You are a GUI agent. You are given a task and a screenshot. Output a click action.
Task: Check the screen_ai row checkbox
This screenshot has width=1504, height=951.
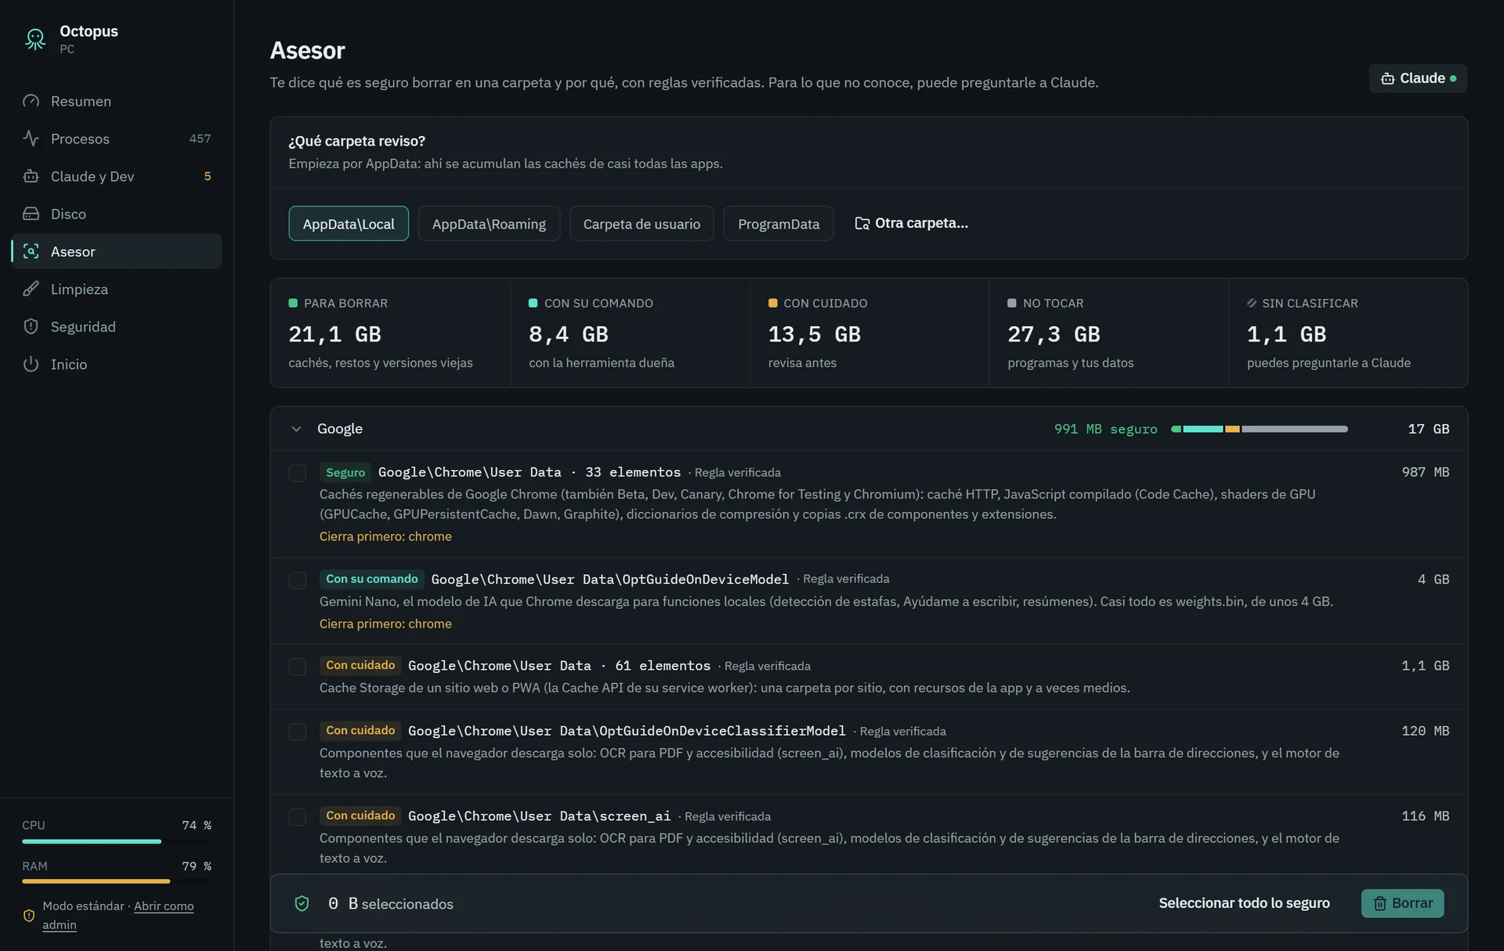coord(297,817)
